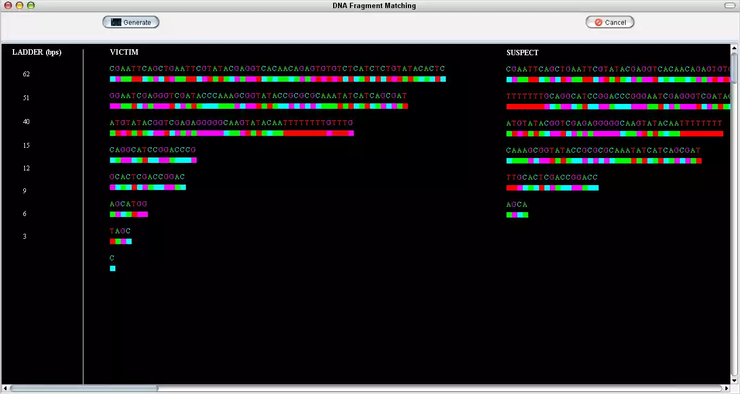Click the longest victim band bar at the top

click(276, 79)
